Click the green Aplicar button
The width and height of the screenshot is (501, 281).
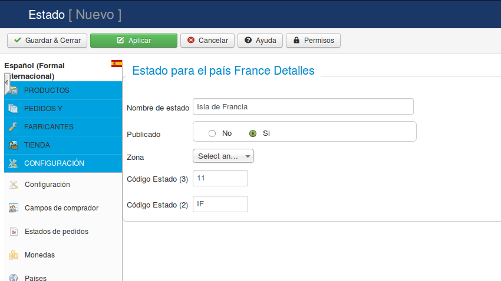[x=134, y=41]
